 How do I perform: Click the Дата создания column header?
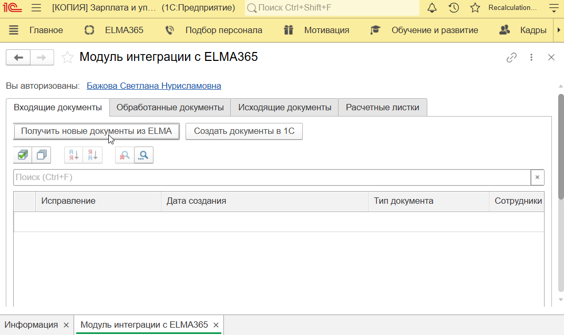click(x=265, y=201)
